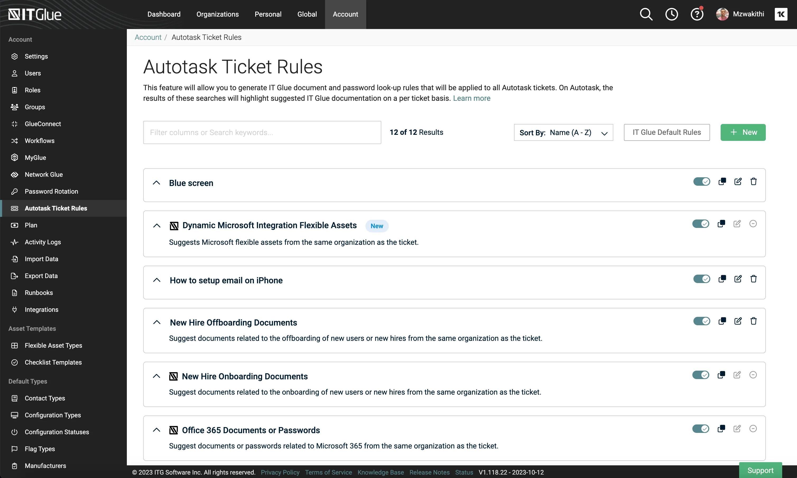
Task: Edit the How to setup email on iPhone rule
Action: pos(738,279)
